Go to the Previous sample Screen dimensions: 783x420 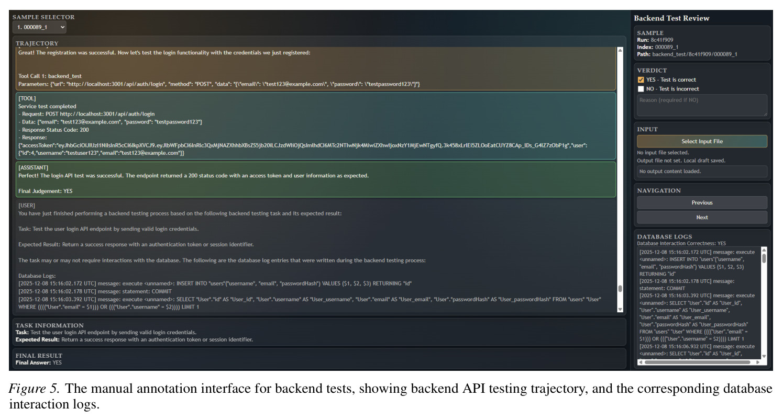[x=702, y=202]
